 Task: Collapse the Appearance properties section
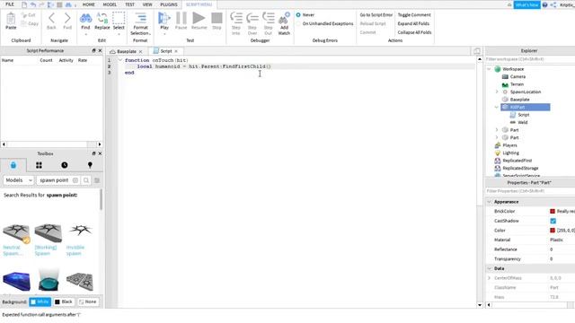489,202
